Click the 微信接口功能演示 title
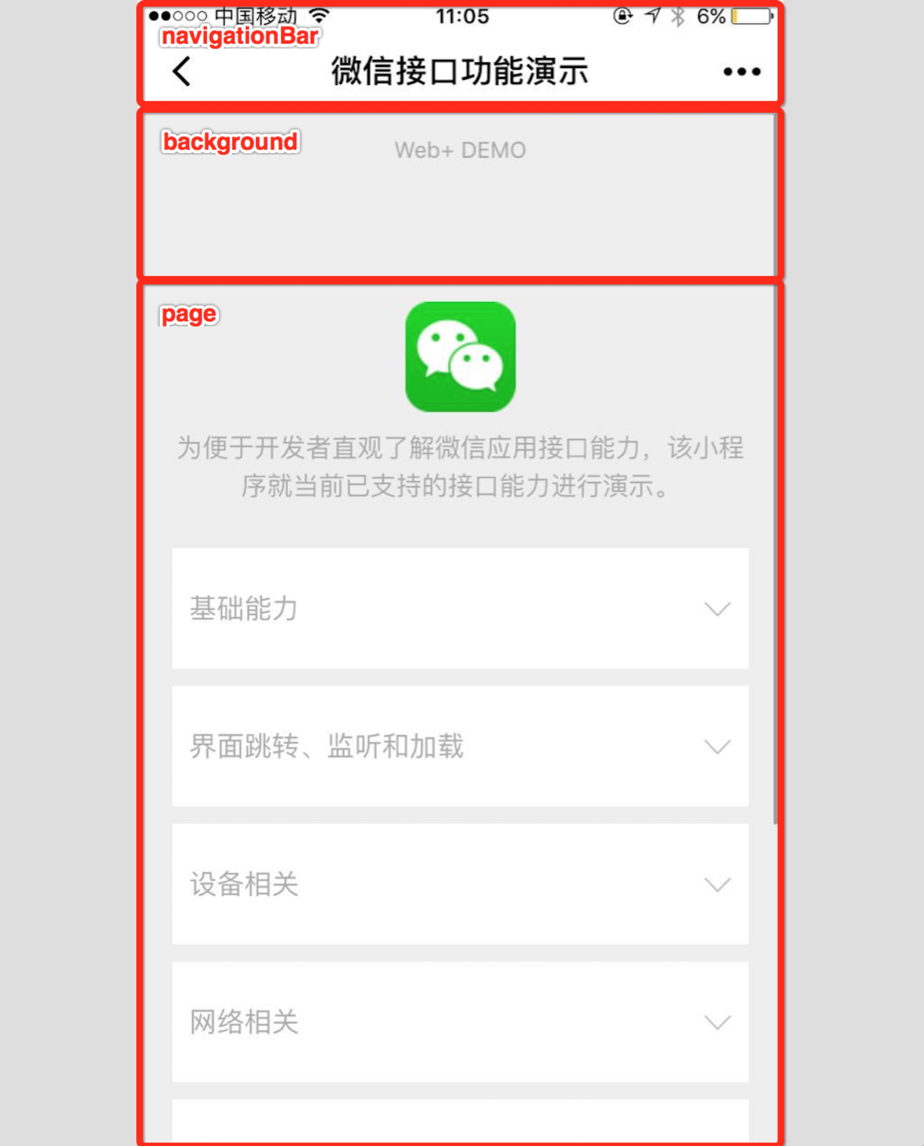 [461, 71]
